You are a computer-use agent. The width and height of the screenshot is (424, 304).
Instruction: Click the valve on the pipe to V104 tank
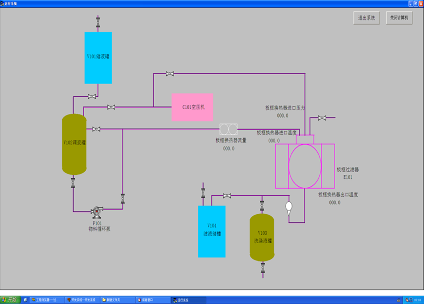click(227, 196)
